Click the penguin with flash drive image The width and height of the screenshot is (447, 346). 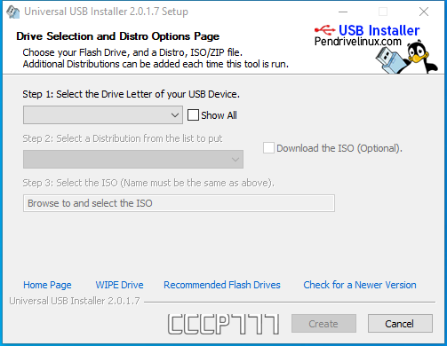pos(406,58)
